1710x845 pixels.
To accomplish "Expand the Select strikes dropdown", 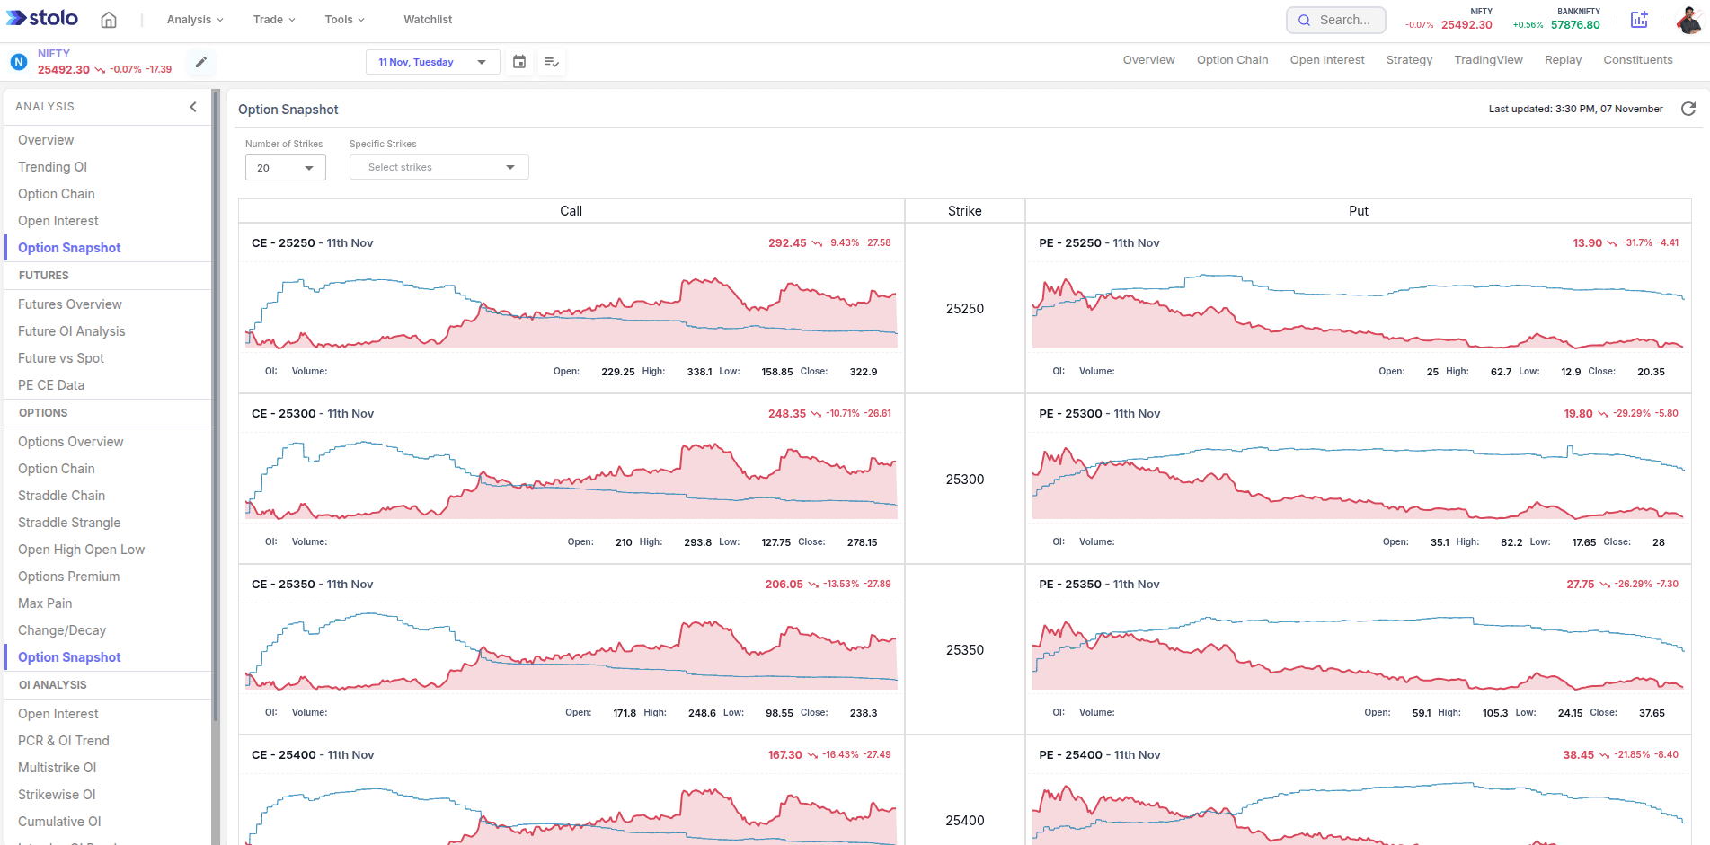I will pyautogui.click(x=439, y=168).
